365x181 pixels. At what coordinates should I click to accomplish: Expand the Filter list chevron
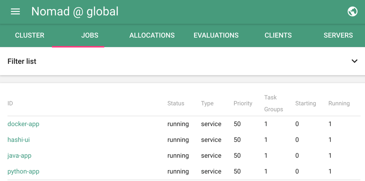(x=354, y=61)
